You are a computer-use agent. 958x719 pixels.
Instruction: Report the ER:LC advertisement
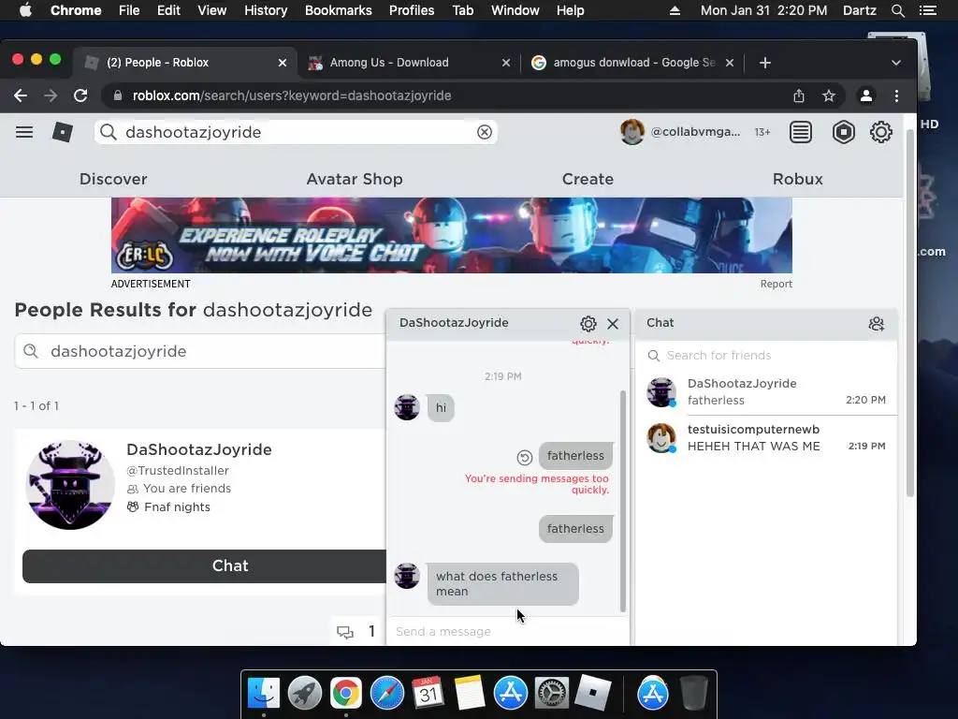776,284
